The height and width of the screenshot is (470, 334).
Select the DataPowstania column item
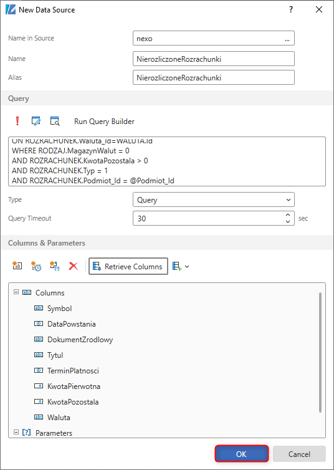[71, 324]
